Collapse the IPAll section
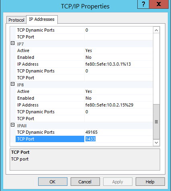Image resolution: width=171 pixels, height=191 pixels. [x=12, y=125]
